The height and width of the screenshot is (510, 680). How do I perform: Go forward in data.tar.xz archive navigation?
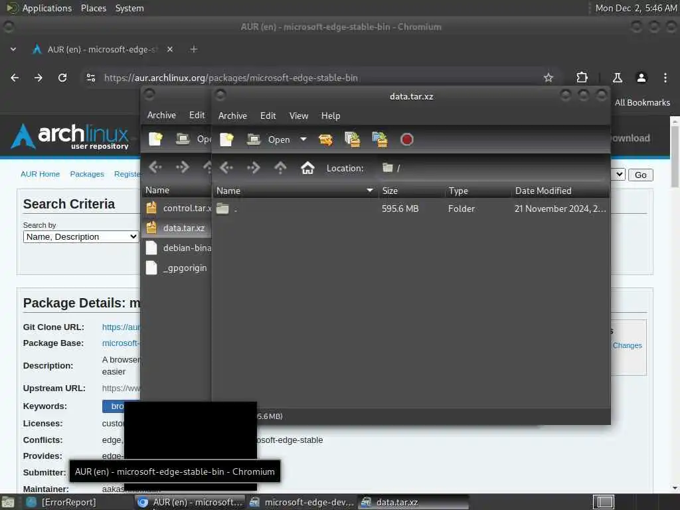[x=253, y=168]
